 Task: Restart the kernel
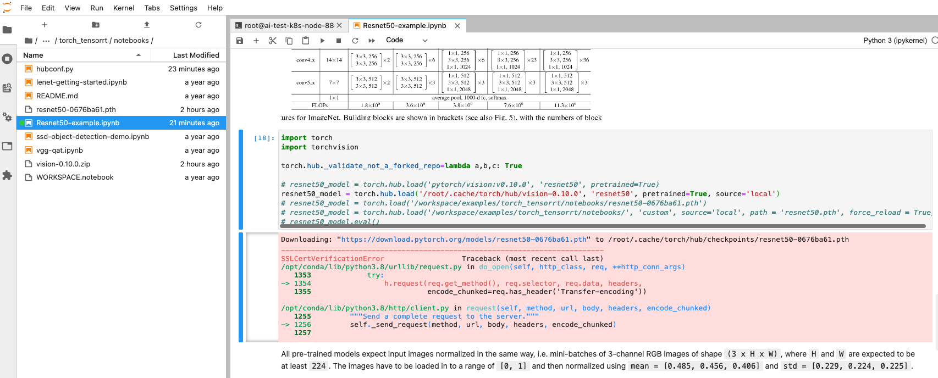(355, 40)
